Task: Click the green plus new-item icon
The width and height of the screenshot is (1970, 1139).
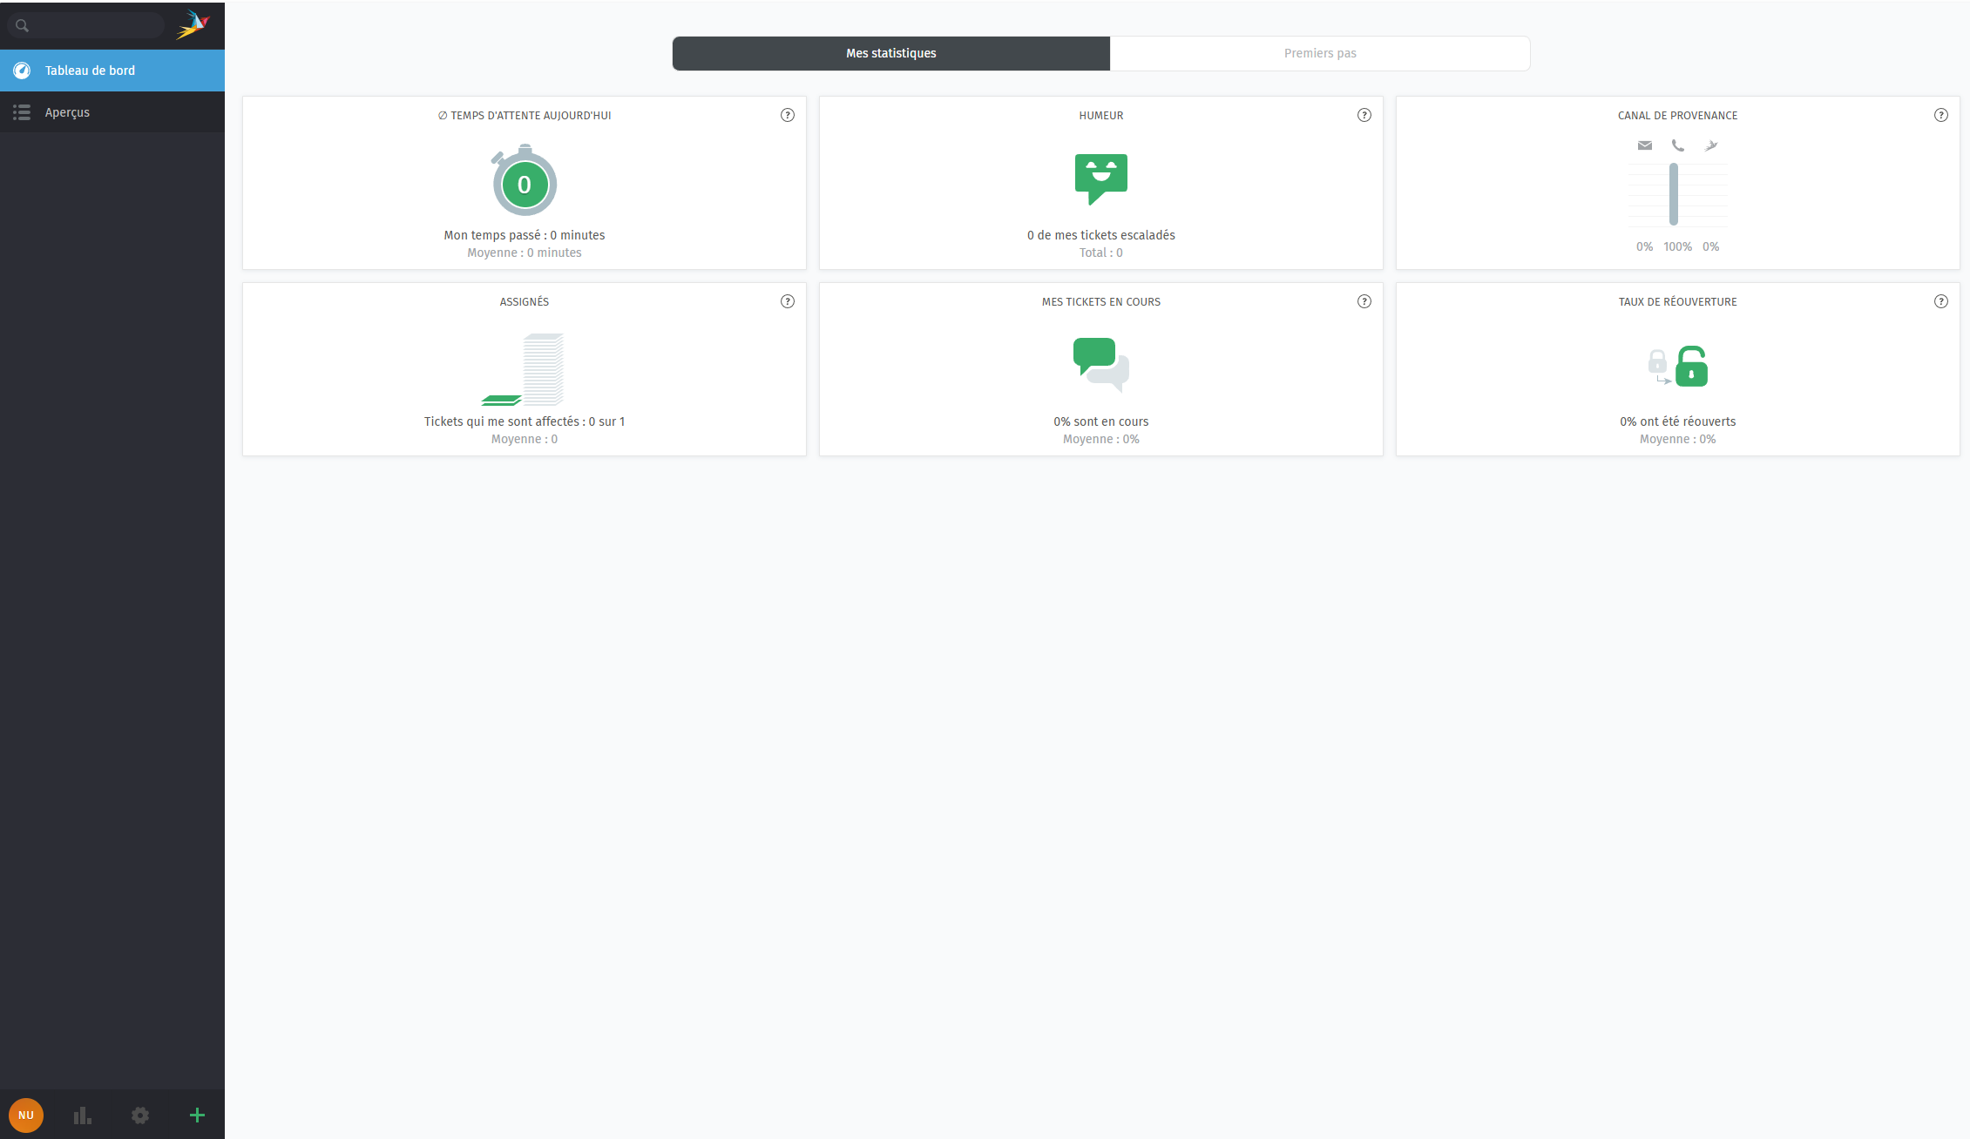Action: (x=197, y=1115)
